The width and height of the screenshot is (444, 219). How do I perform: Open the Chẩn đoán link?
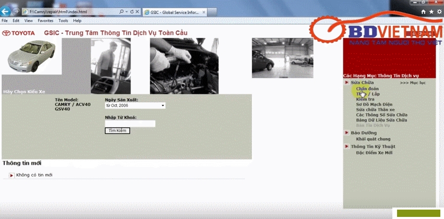coord(367,89)
